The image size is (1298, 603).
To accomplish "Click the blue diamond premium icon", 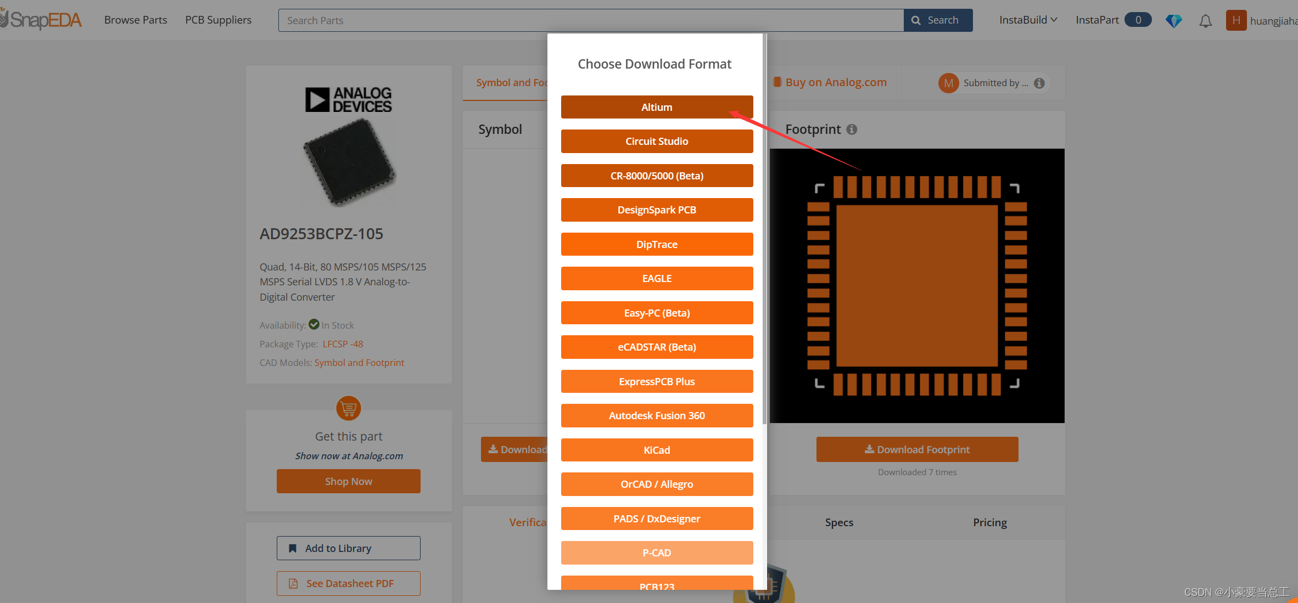I will click(1173, 21).
